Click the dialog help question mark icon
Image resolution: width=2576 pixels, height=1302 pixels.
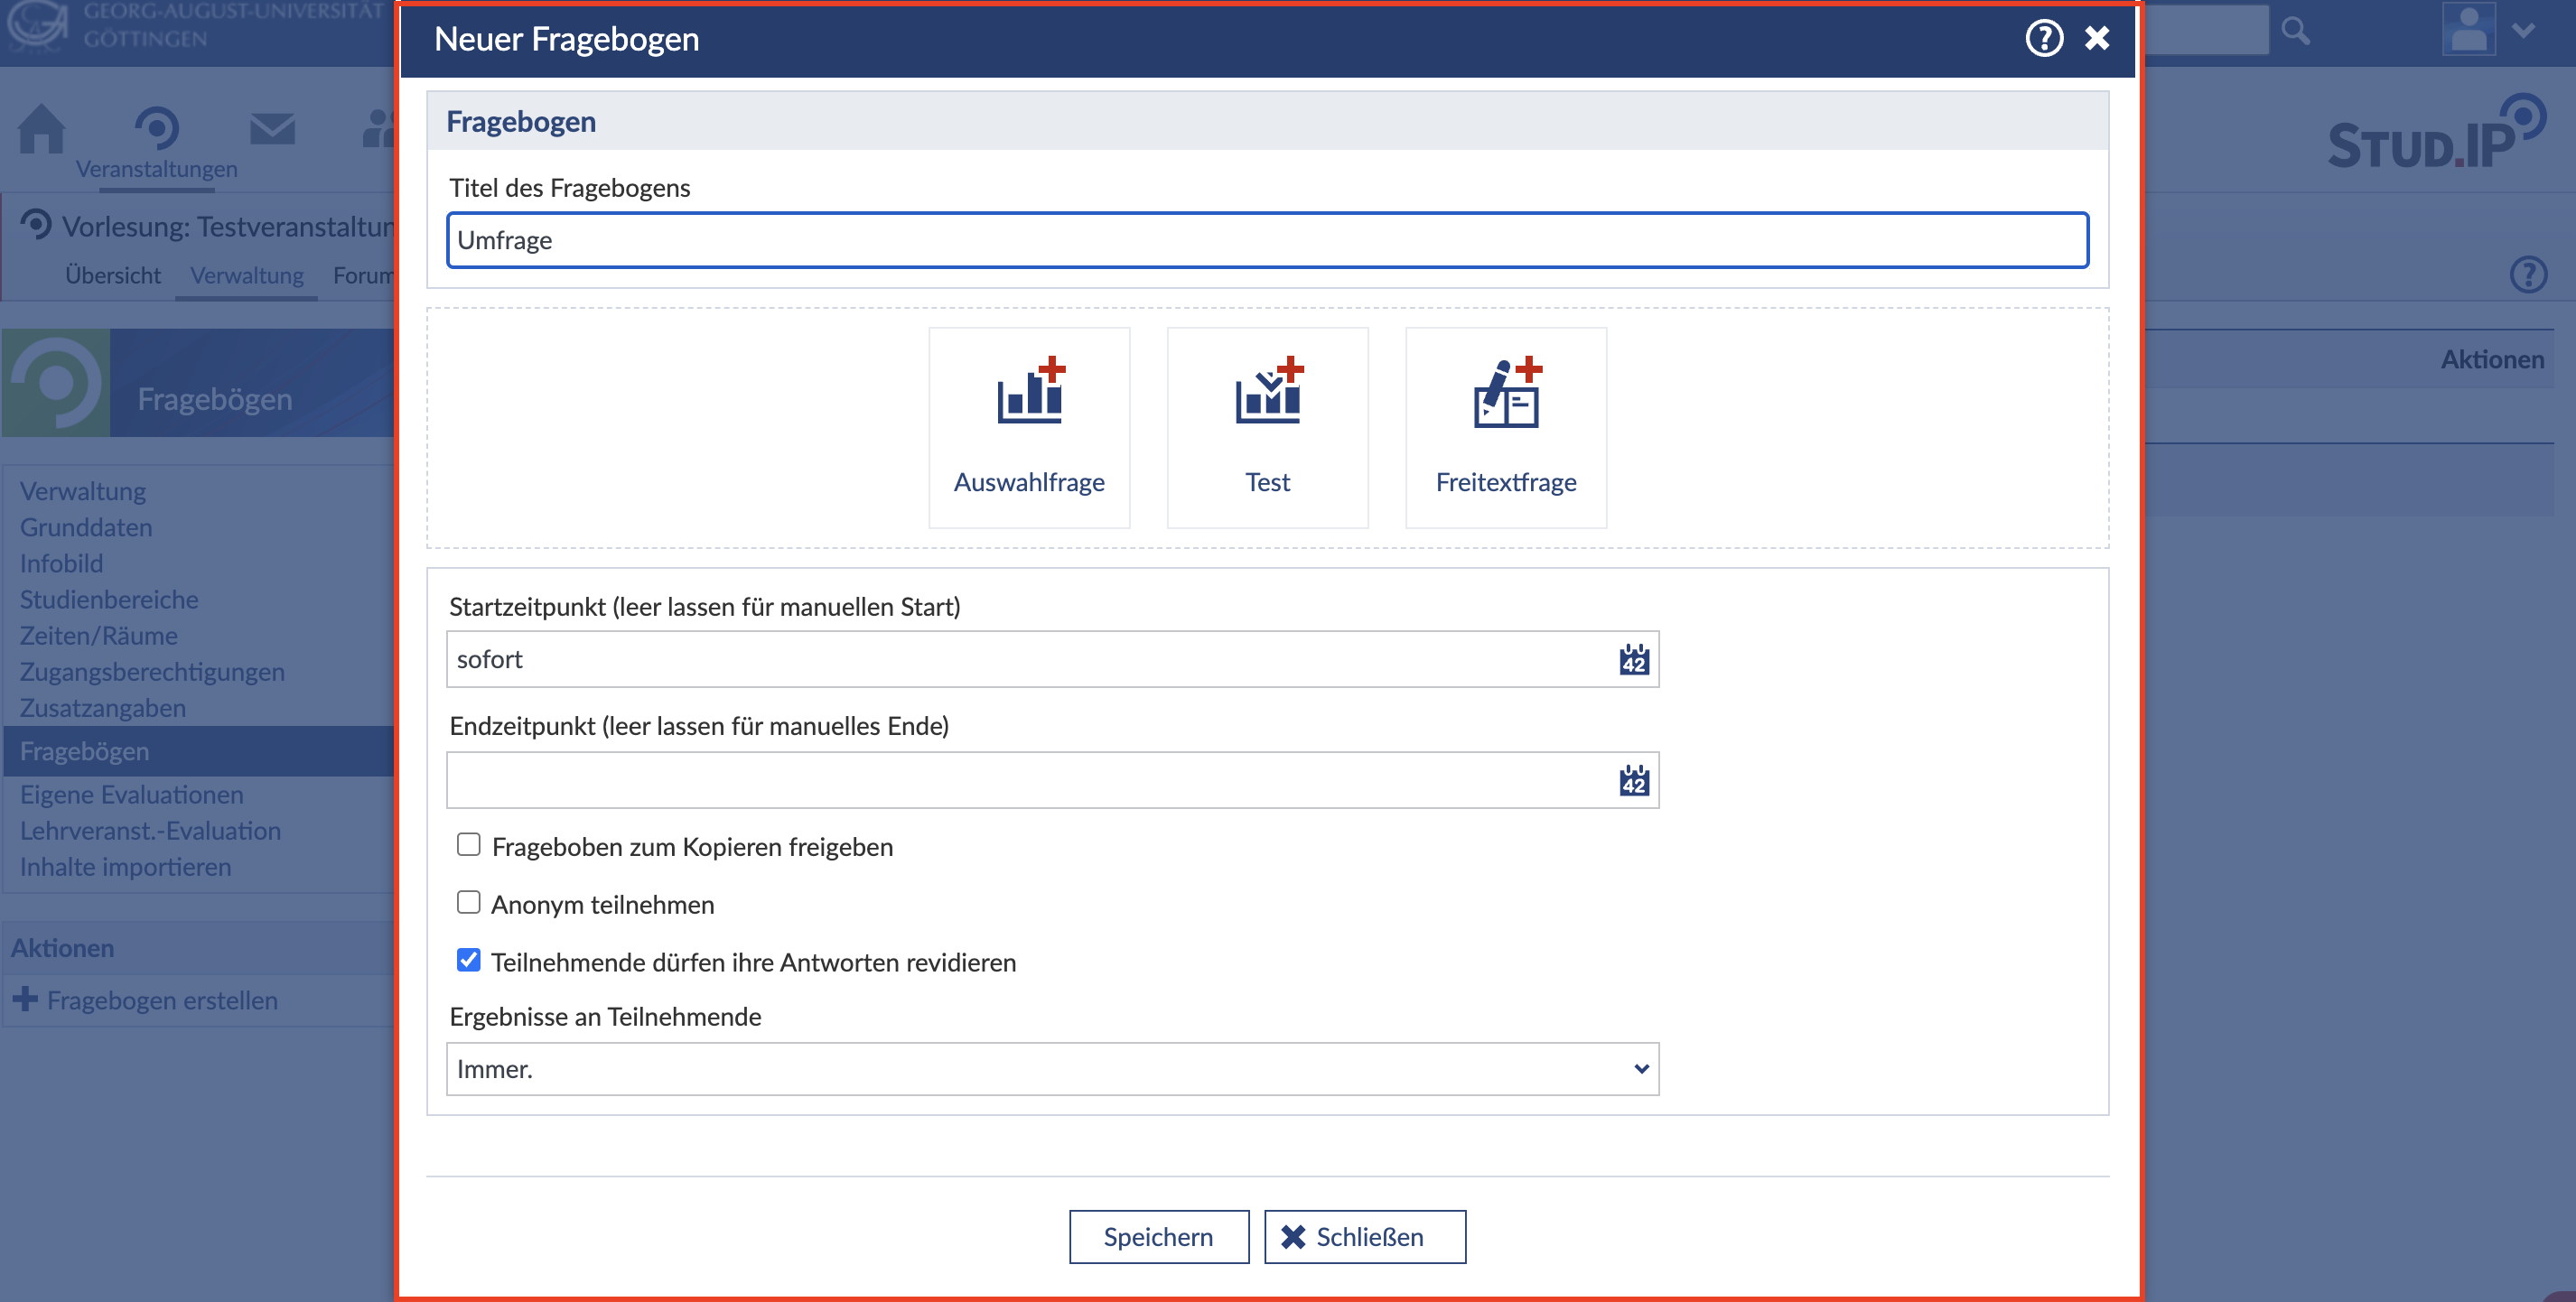[x=2043, y=39]
